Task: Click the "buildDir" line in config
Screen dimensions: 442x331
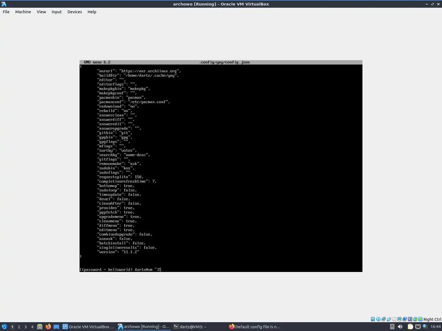Action: 138,75
